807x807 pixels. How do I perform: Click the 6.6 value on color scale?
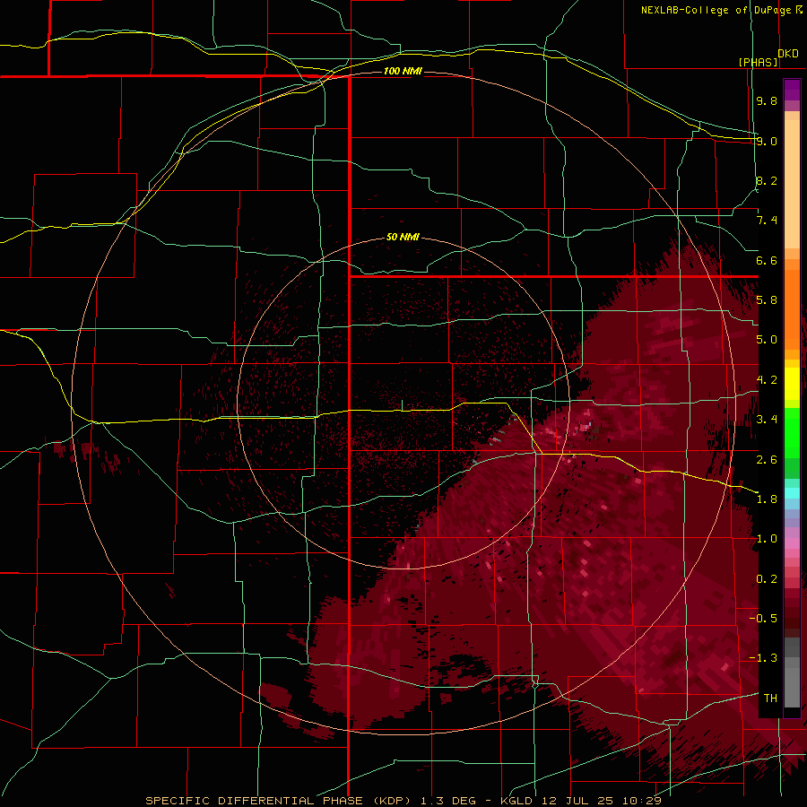(767, 261)
